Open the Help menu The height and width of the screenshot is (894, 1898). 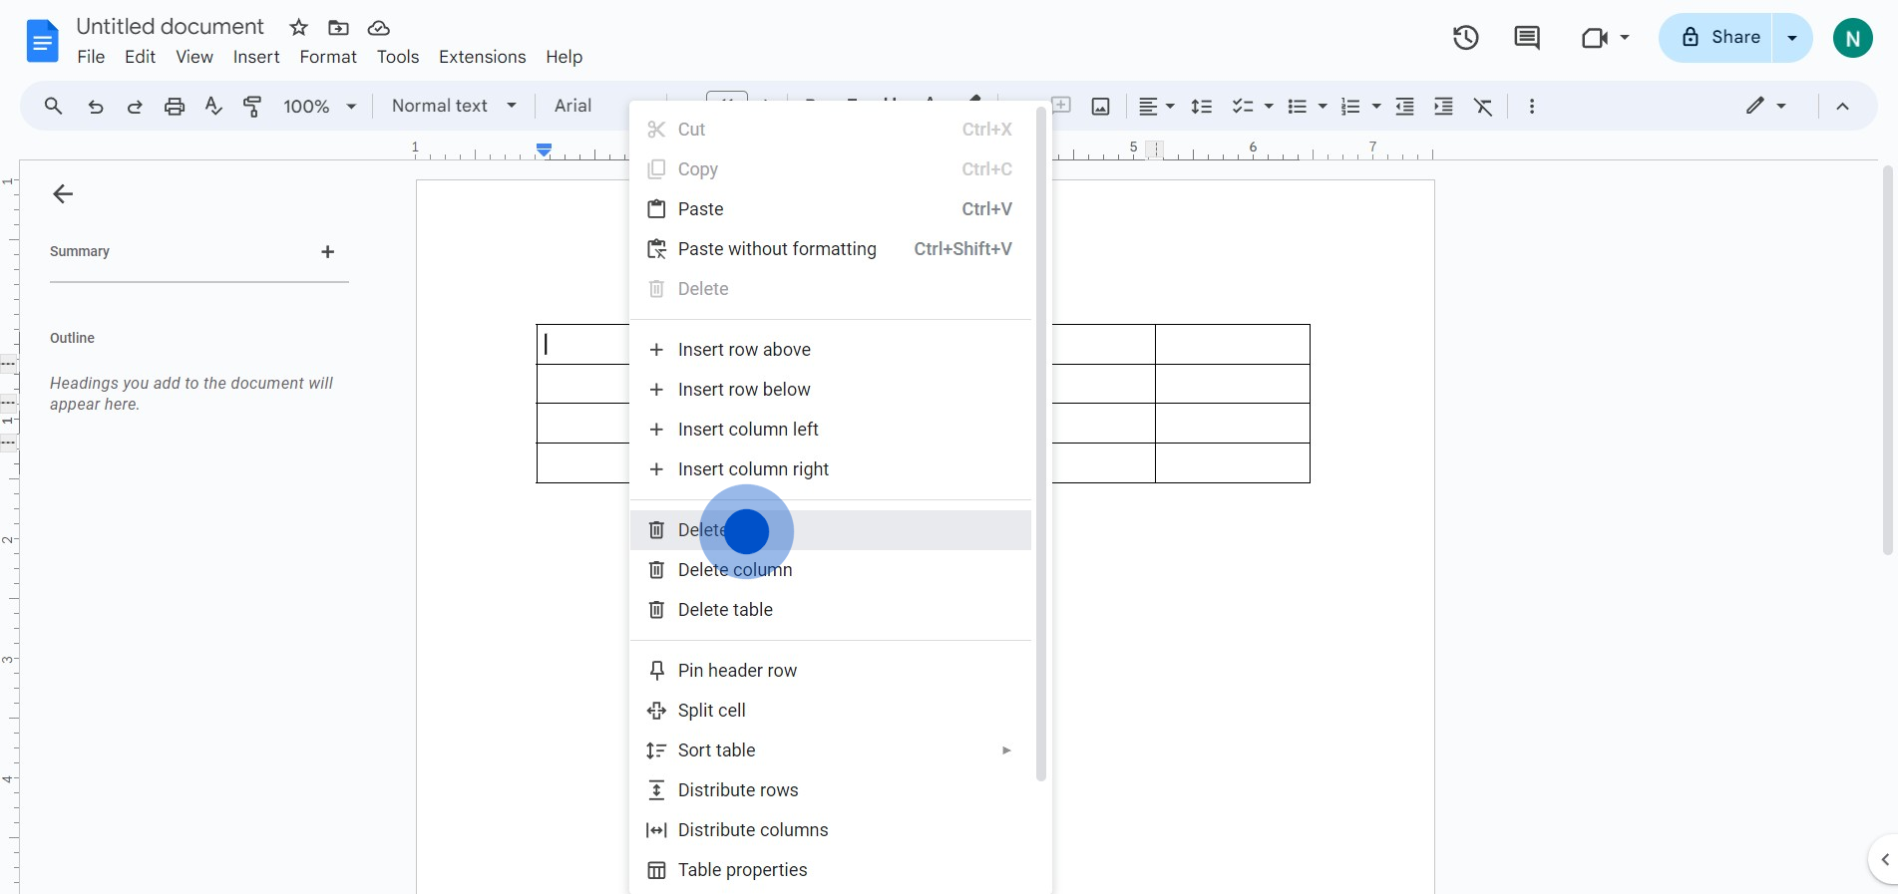click(564, 57)
